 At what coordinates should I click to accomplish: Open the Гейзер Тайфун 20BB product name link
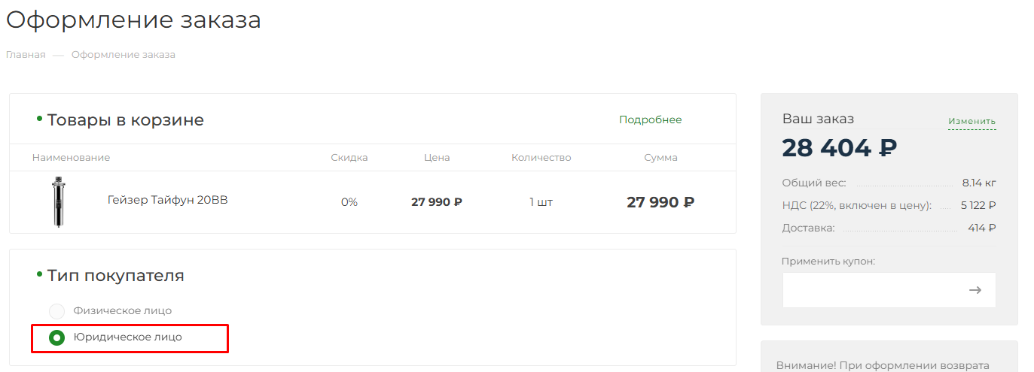click(x=167, y=201)
